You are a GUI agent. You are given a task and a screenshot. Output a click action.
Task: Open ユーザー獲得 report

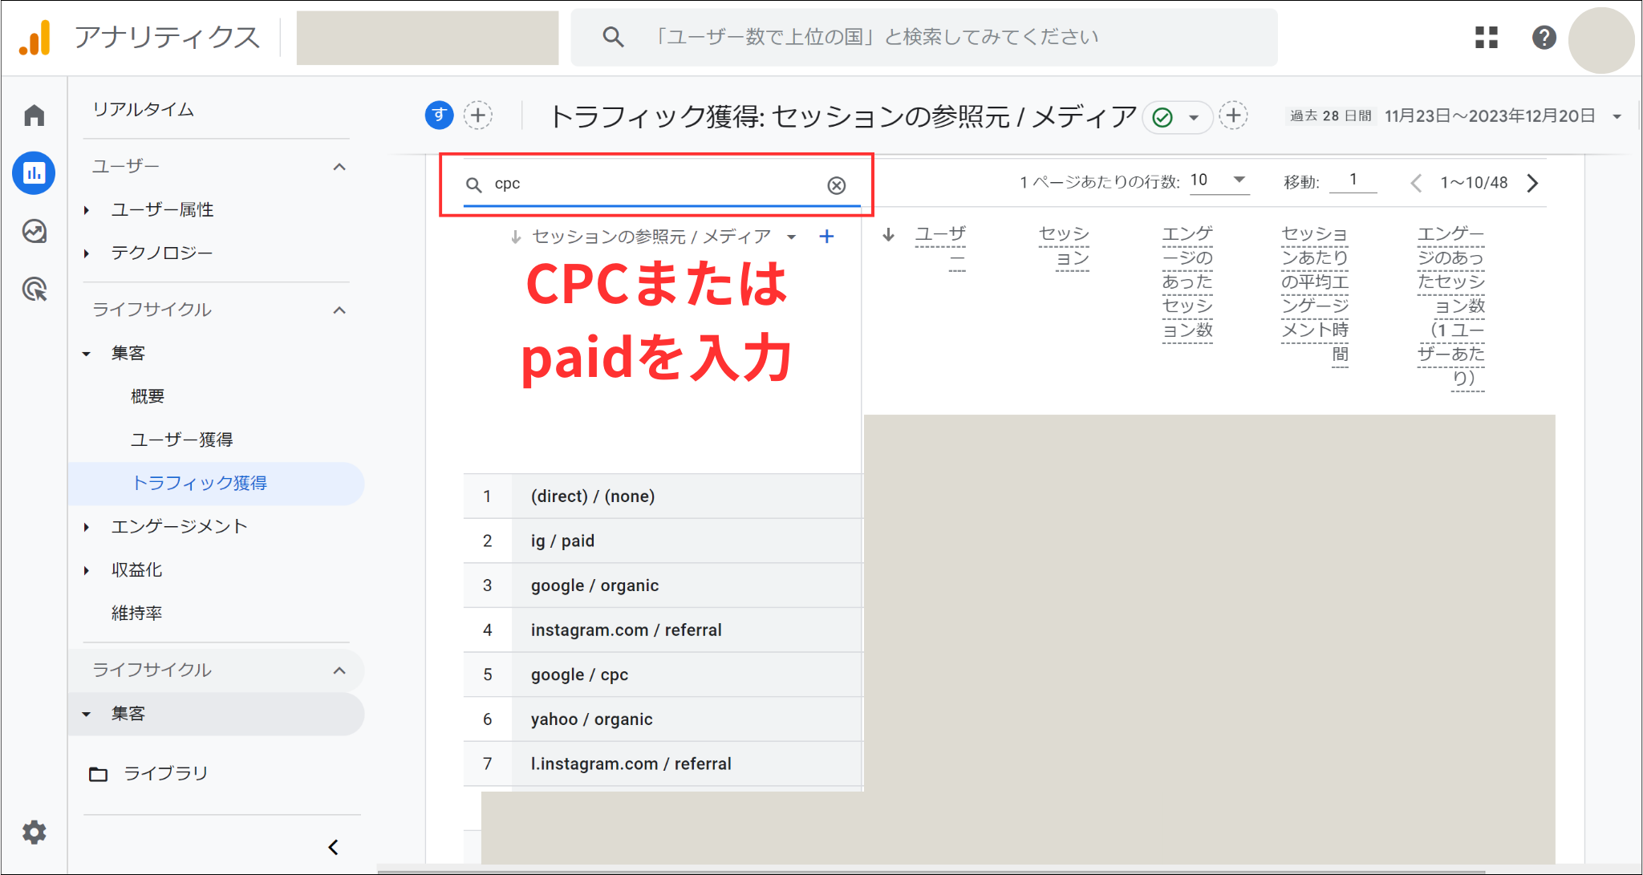point(182,440)
